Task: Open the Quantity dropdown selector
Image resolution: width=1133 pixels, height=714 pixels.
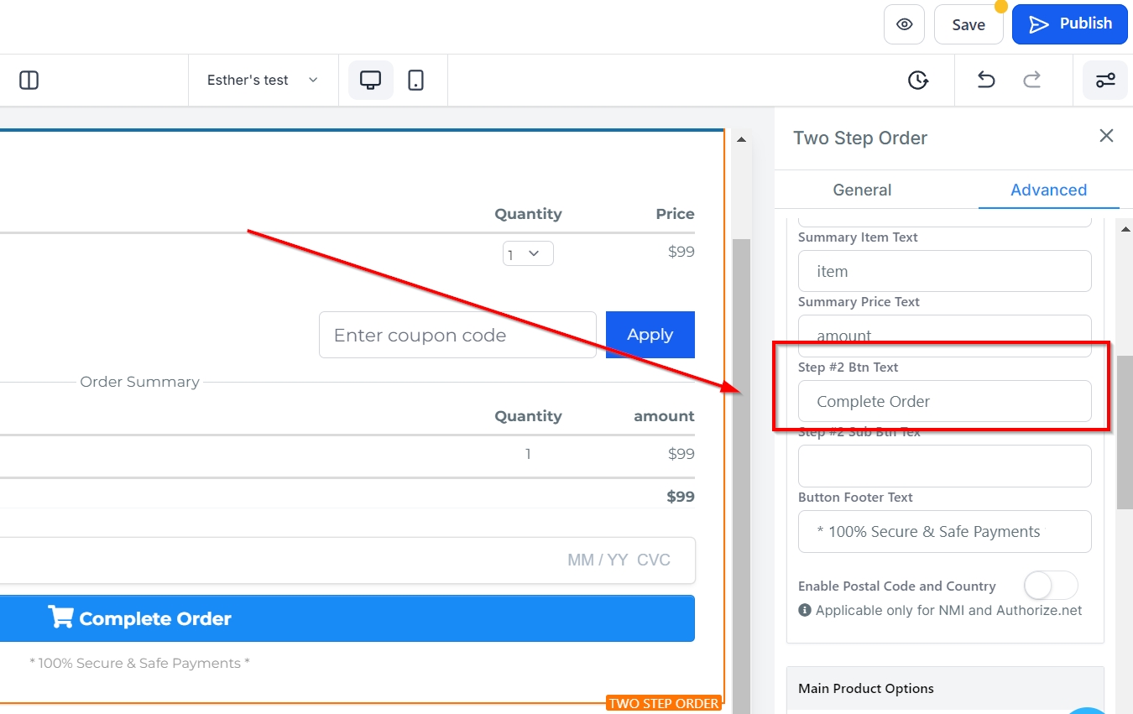Action: tap(528, 253)
